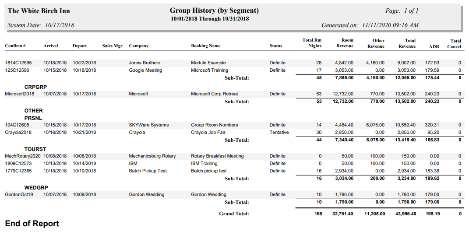The width and height of the screenshot is (469, 235).
Task: Select the GordonOct19 confirmation number
Action: point(19,195)
